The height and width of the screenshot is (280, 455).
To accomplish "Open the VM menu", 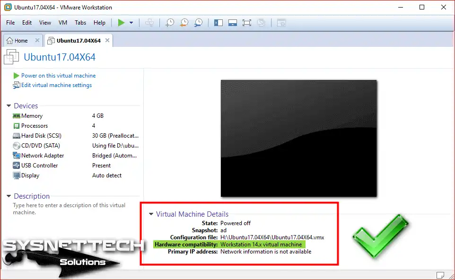I will point(63,23).
